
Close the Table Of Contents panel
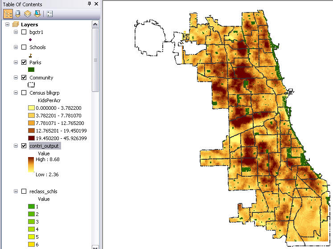click(x=96, y=4)
